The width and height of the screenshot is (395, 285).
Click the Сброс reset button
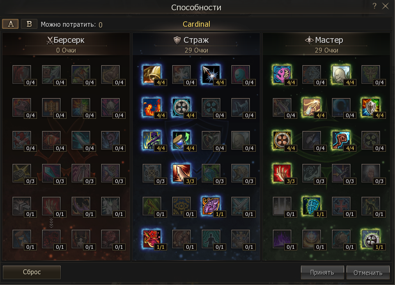32,272
